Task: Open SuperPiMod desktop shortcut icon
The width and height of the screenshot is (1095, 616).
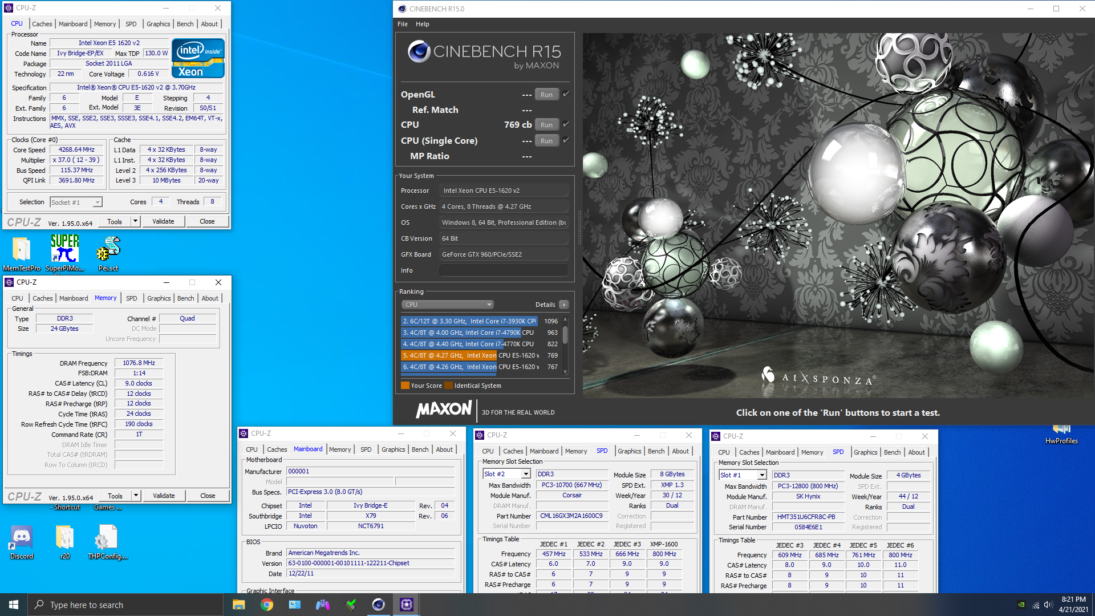Action: click(x=64, y=253)
